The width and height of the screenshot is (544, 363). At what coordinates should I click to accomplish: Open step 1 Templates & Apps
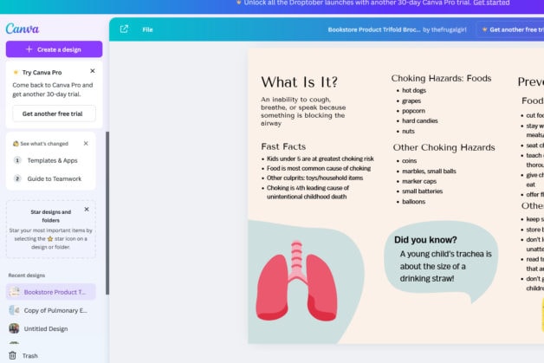(x=52, y=160)
